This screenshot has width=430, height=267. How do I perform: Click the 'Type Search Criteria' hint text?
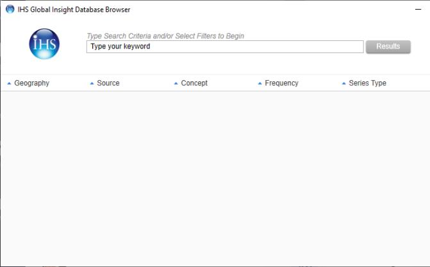[x=165, y=36]
